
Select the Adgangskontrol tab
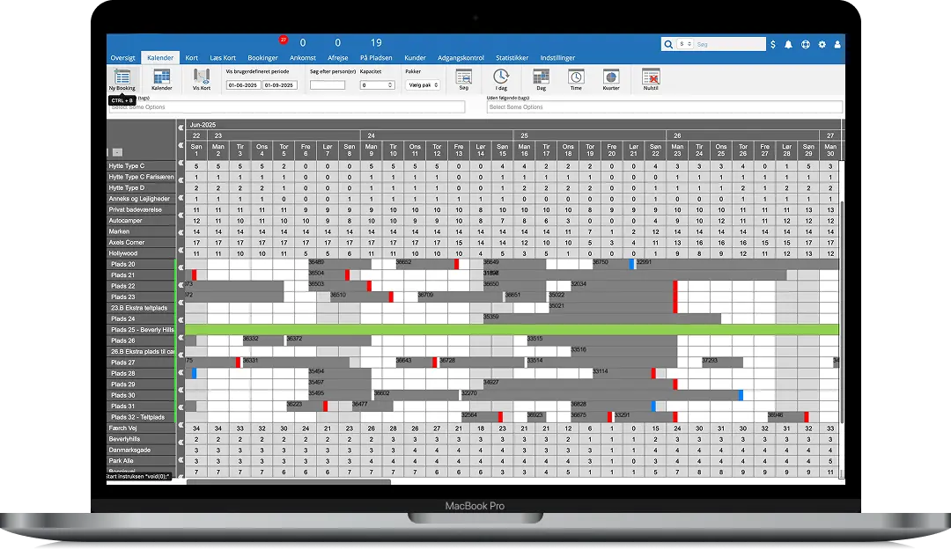point(461,57)
